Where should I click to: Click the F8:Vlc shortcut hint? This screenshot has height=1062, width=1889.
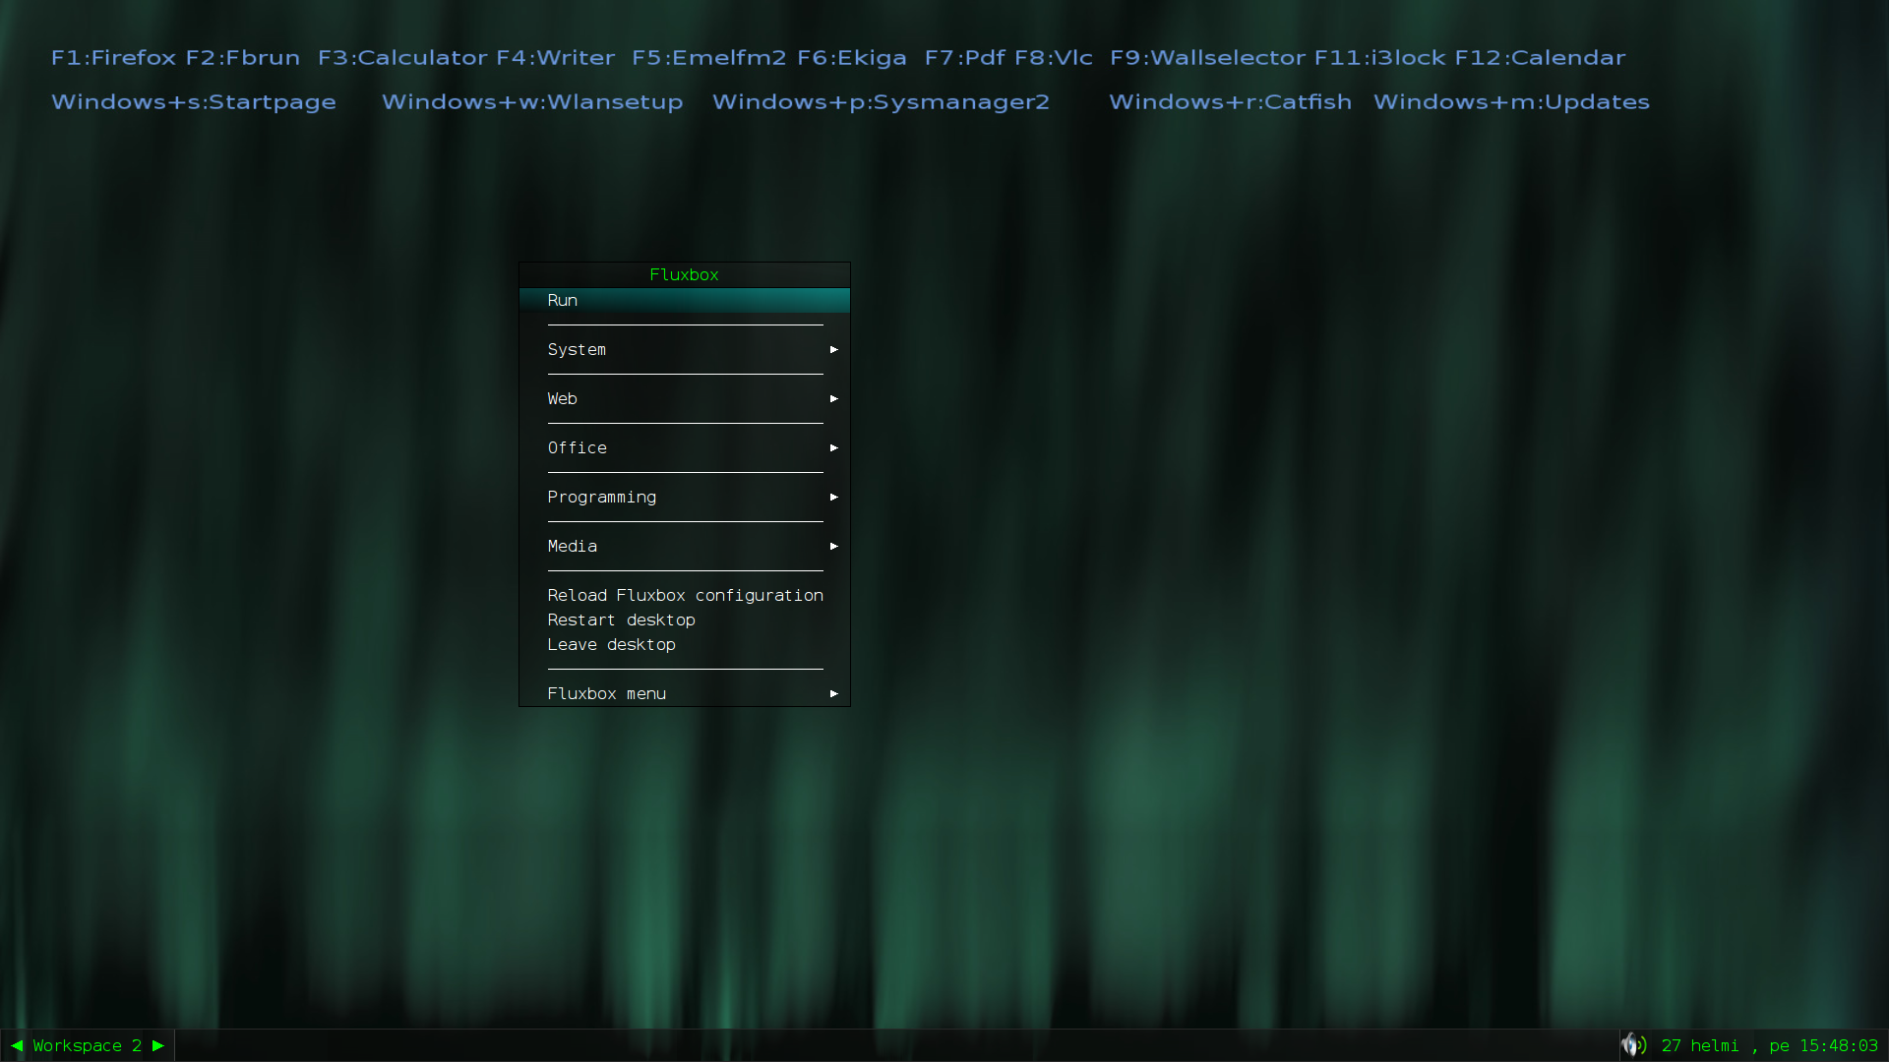coord(1054,58)
